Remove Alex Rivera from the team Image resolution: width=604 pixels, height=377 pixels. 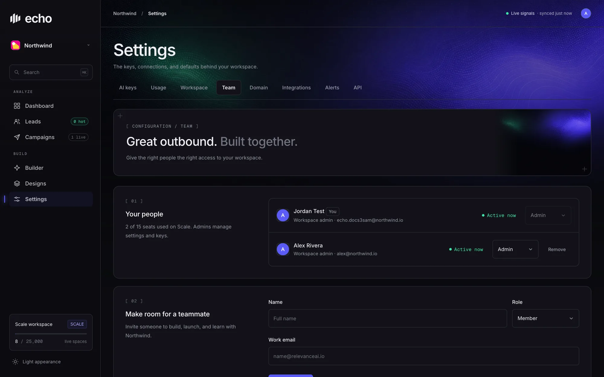point(557,249)
